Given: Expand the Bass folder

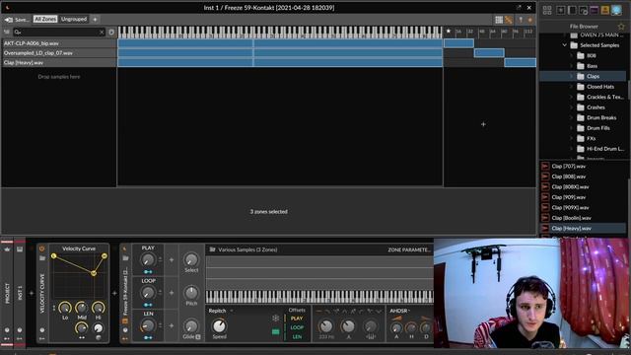Looking at the screenshot, I should (x=571, y=66).
